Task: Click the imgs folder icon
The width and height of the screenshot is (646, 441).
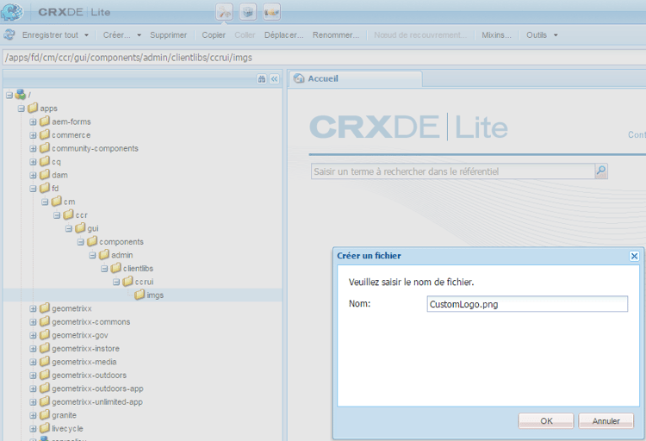Action: pyautogui.click(x=140, y=295)
